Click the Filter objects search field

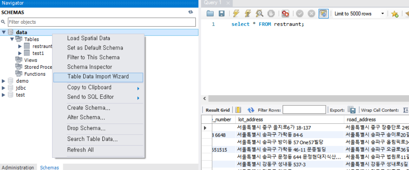tap(102, 22)
